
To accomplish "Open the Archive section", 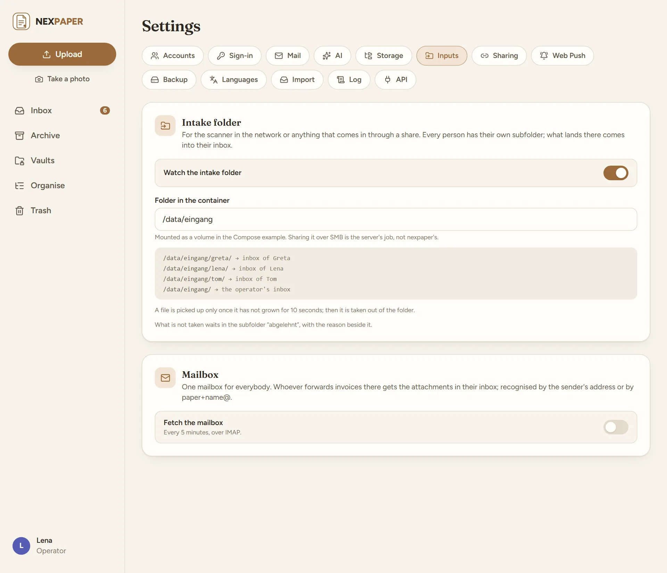I will [x=62, y=135].
